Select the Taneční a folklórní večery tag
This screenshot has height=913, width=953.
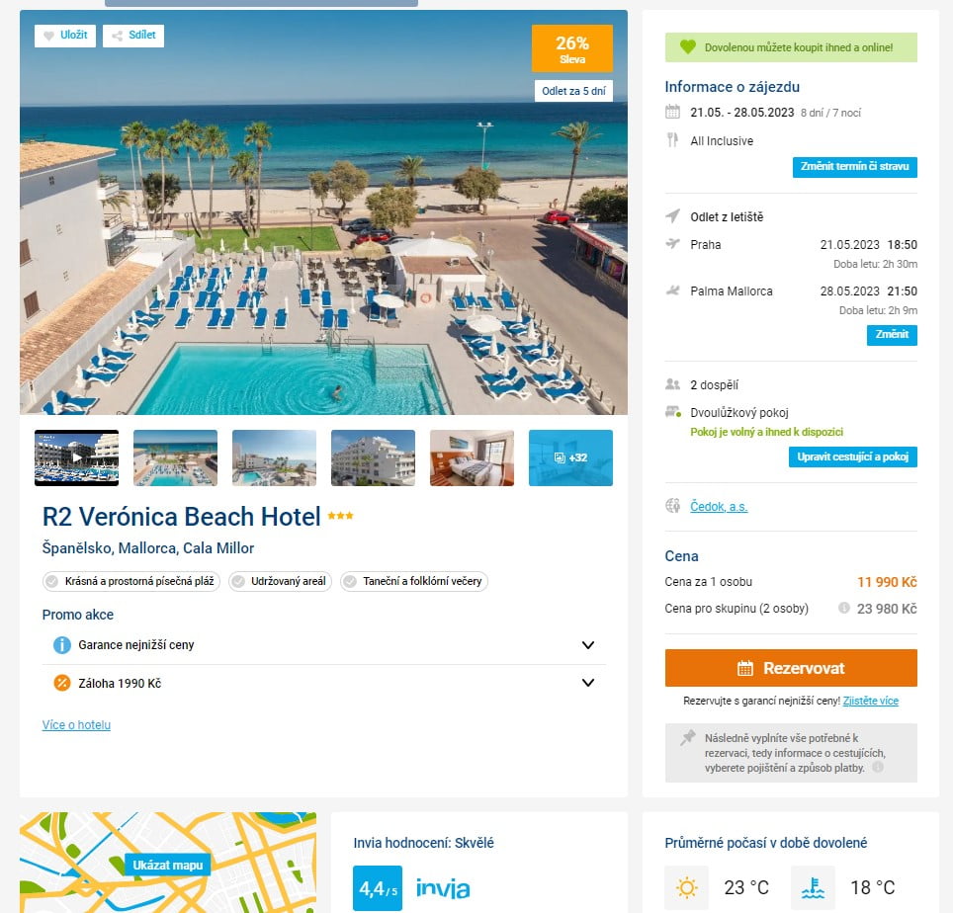click(414, 581)
